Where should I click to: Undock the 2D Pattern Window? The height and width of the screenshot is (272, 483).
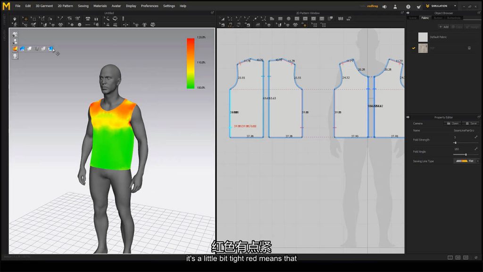402,13
